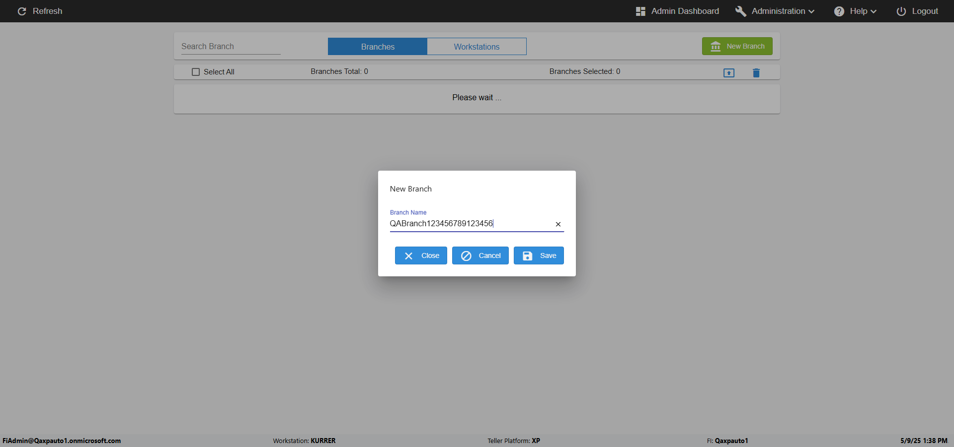Click the Select All label text
The image size is (954, 447).
click(x=219, y=72)
